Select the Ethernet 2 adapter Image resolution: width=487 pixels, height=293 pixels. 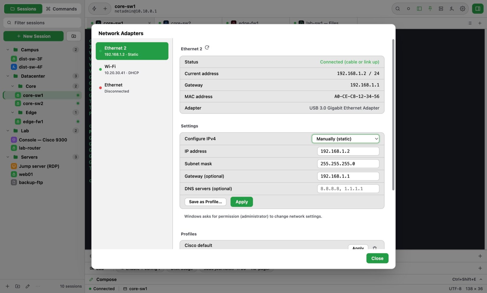[x=132, y=51]
